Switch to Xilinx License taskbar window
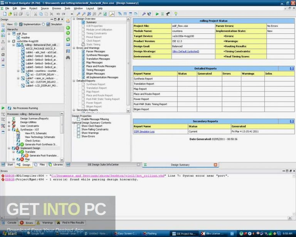 coord(212,234)
